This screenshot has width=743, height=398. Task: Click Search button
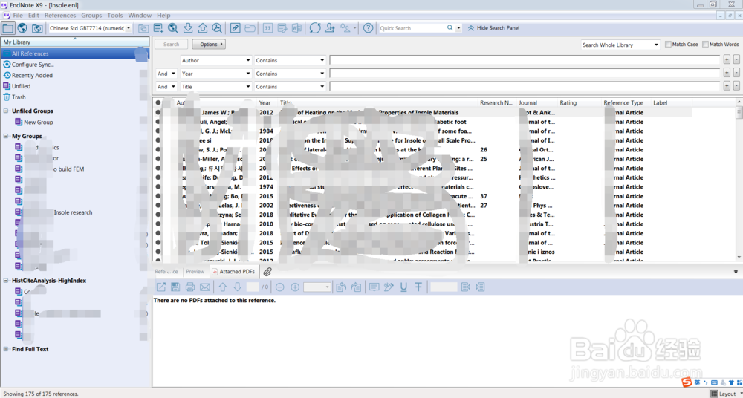[171, 45]
